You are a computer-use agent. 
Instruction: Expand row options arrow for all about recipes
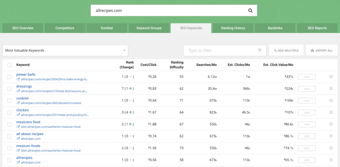(x=331, y=136)
